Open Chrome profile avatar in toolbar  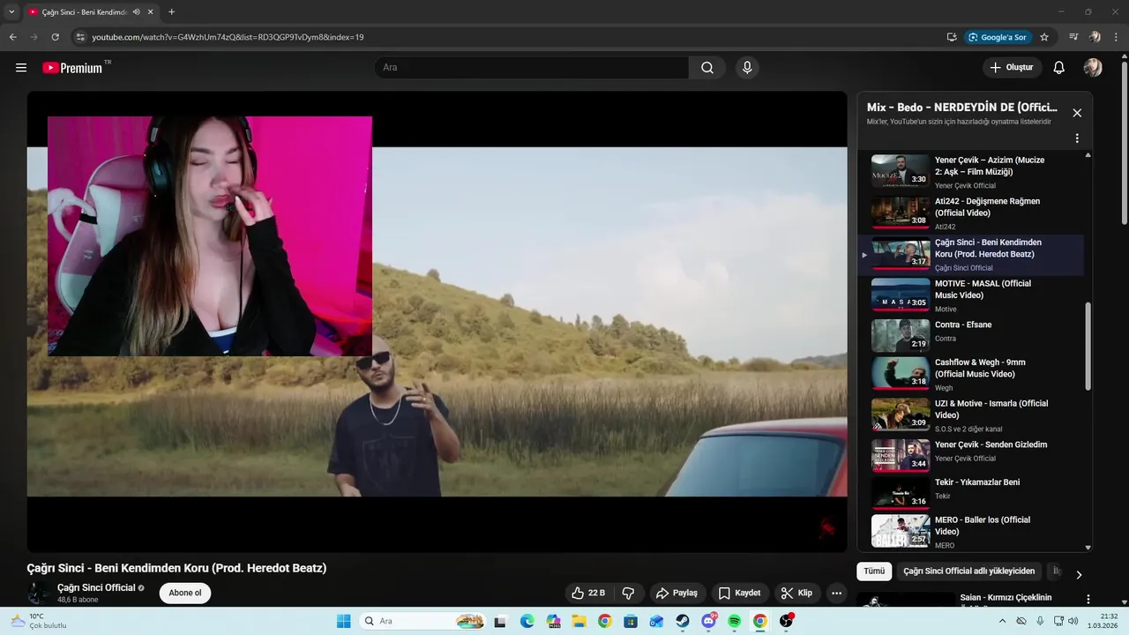tap(1095, 37)
